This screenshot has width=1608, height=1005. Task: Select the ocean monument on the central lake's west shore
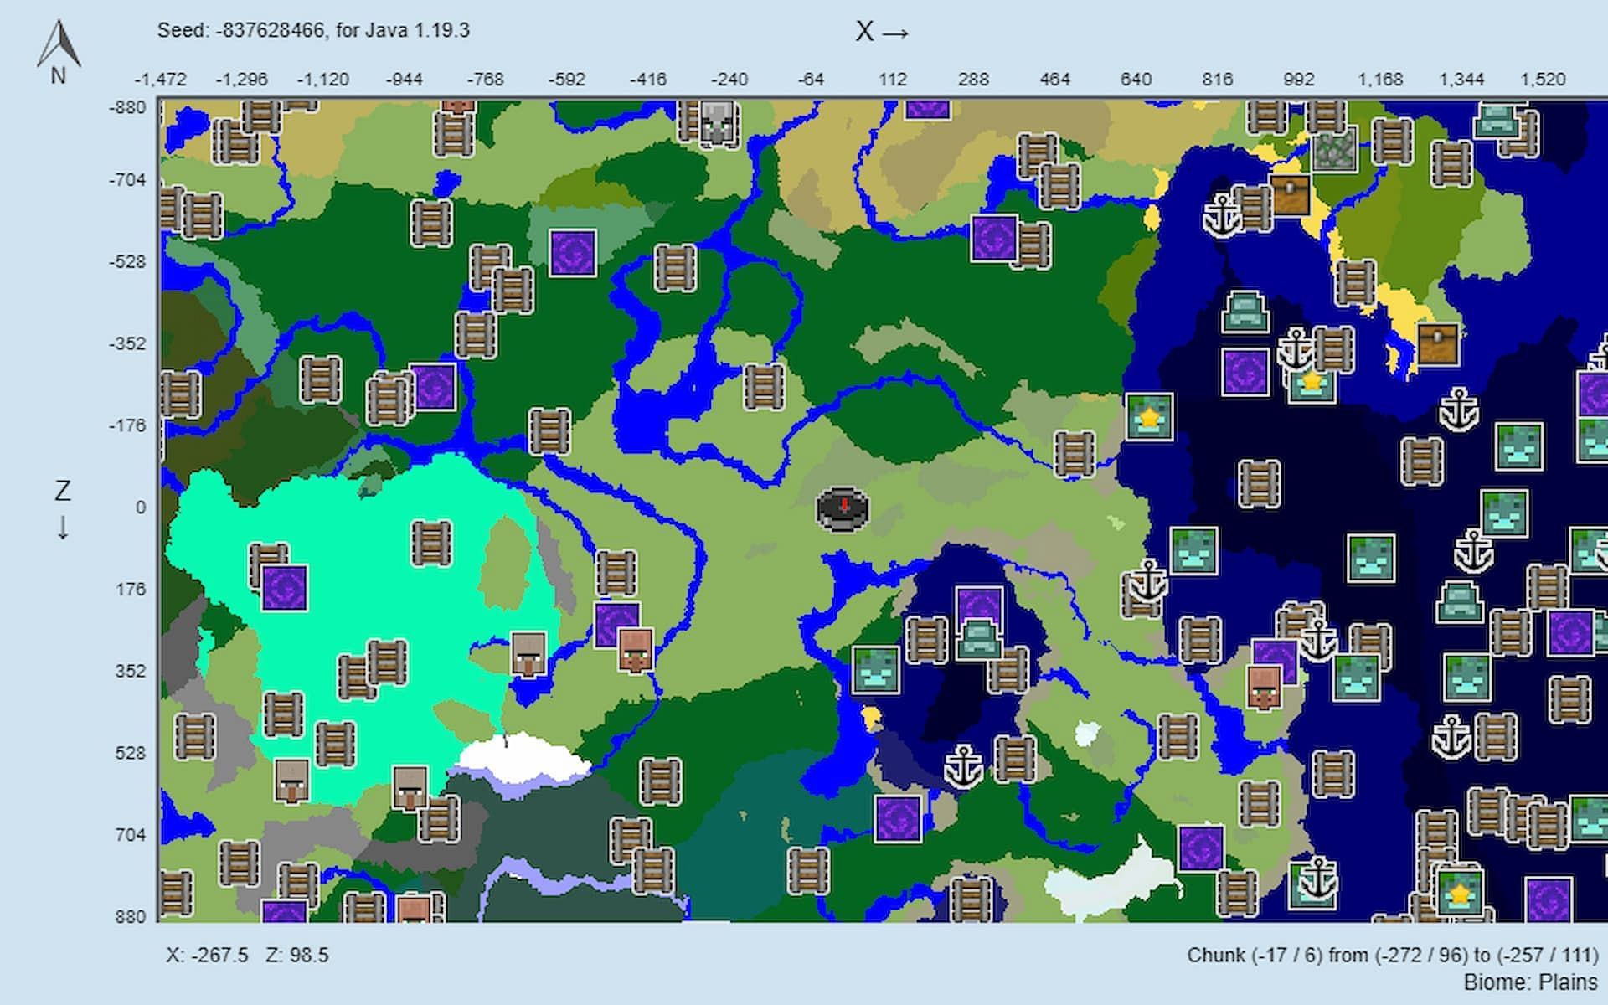[876, 670]
